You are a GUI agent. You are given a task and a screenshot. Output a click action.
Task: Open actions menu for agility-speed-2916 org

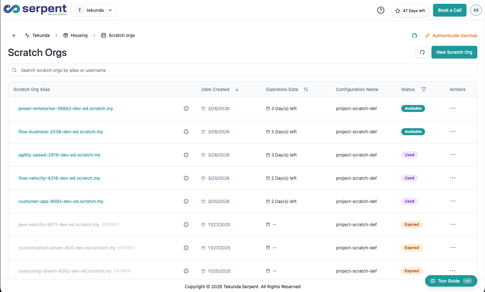[452, 155]
